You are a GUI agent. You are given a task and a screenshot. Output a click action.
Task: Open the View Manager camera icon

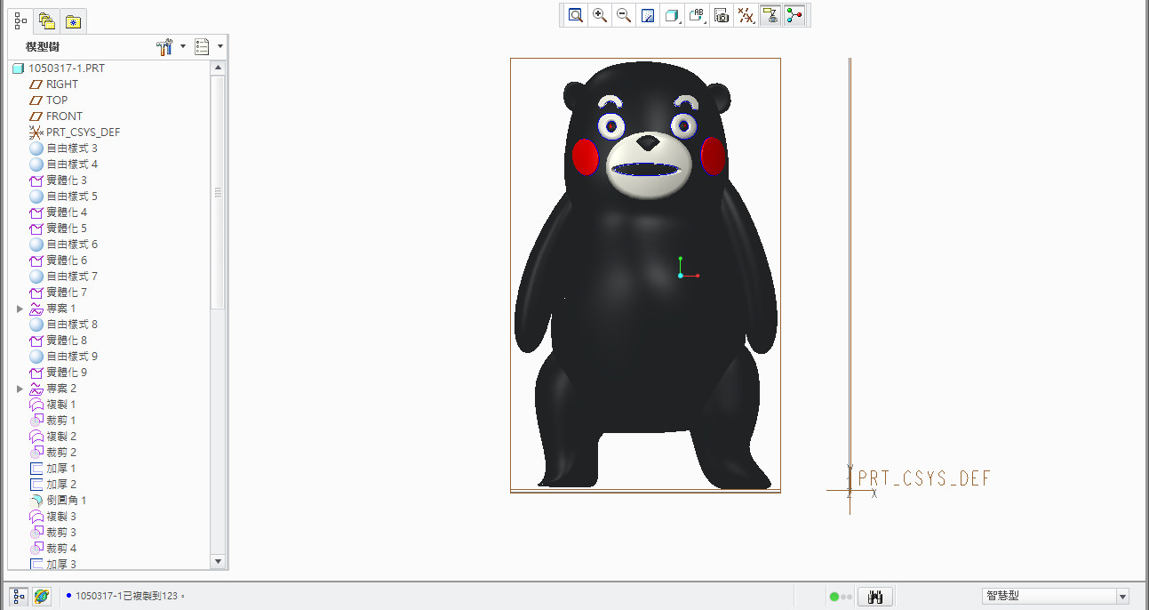pos(722,15)
